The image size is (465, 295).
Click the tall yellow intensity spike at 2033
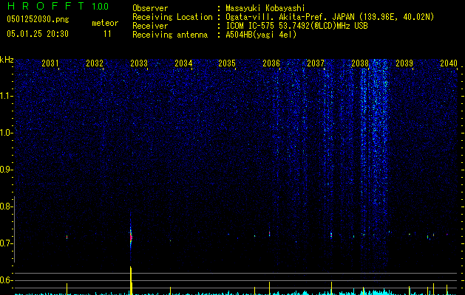[x=131, y=280]
